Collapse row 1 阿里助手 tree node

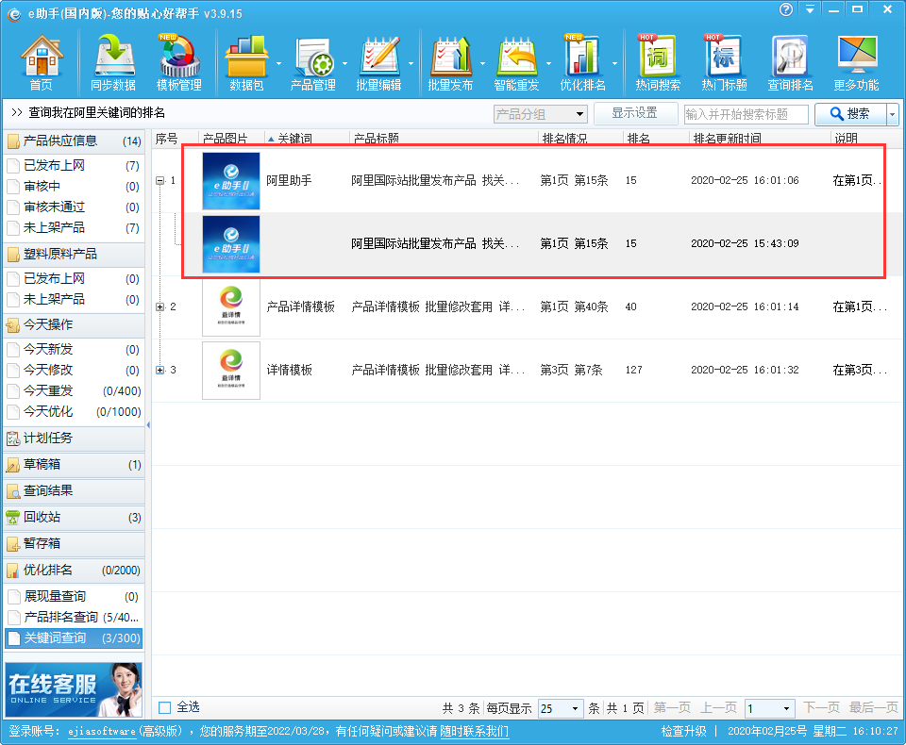click(x=159, y=181)
